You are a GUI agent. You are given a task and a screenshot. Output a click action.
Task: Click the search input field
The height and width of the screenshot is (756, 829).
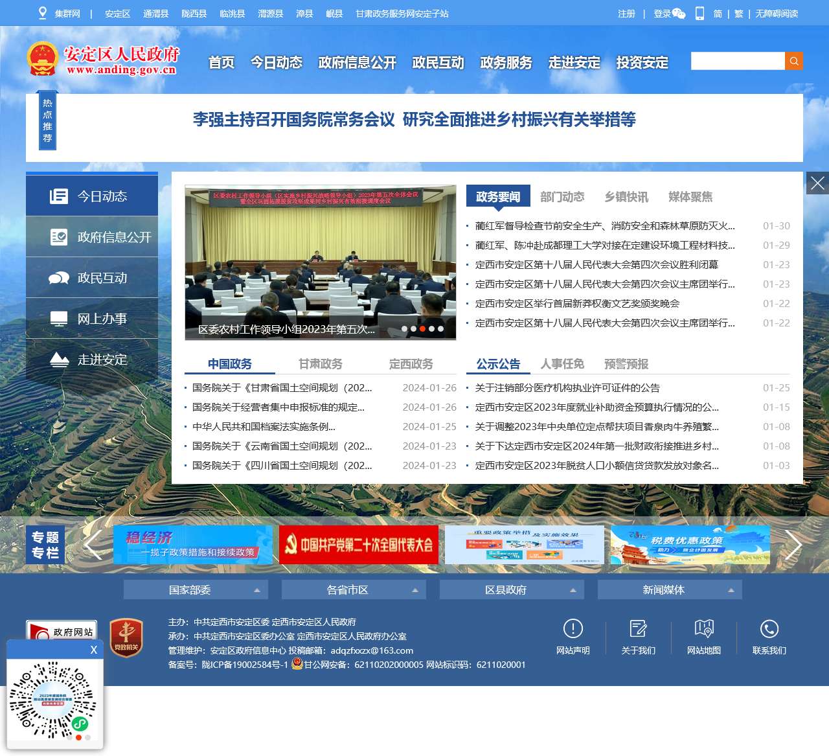738,61
